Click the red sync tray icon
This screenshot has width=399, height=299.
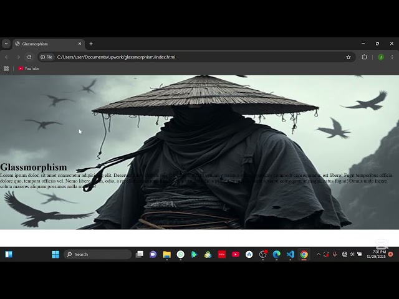326,254
